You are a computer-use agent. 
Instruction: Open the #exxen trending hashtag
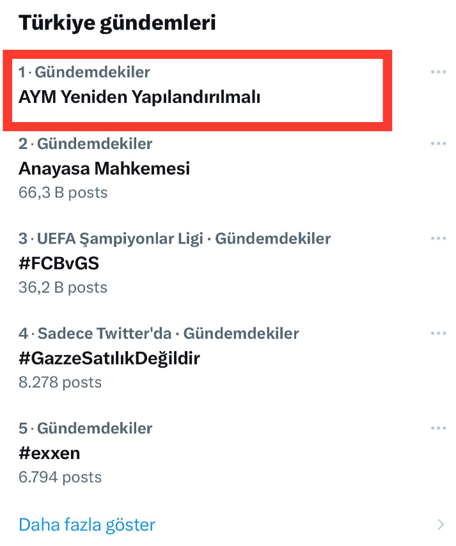[49, 453]
